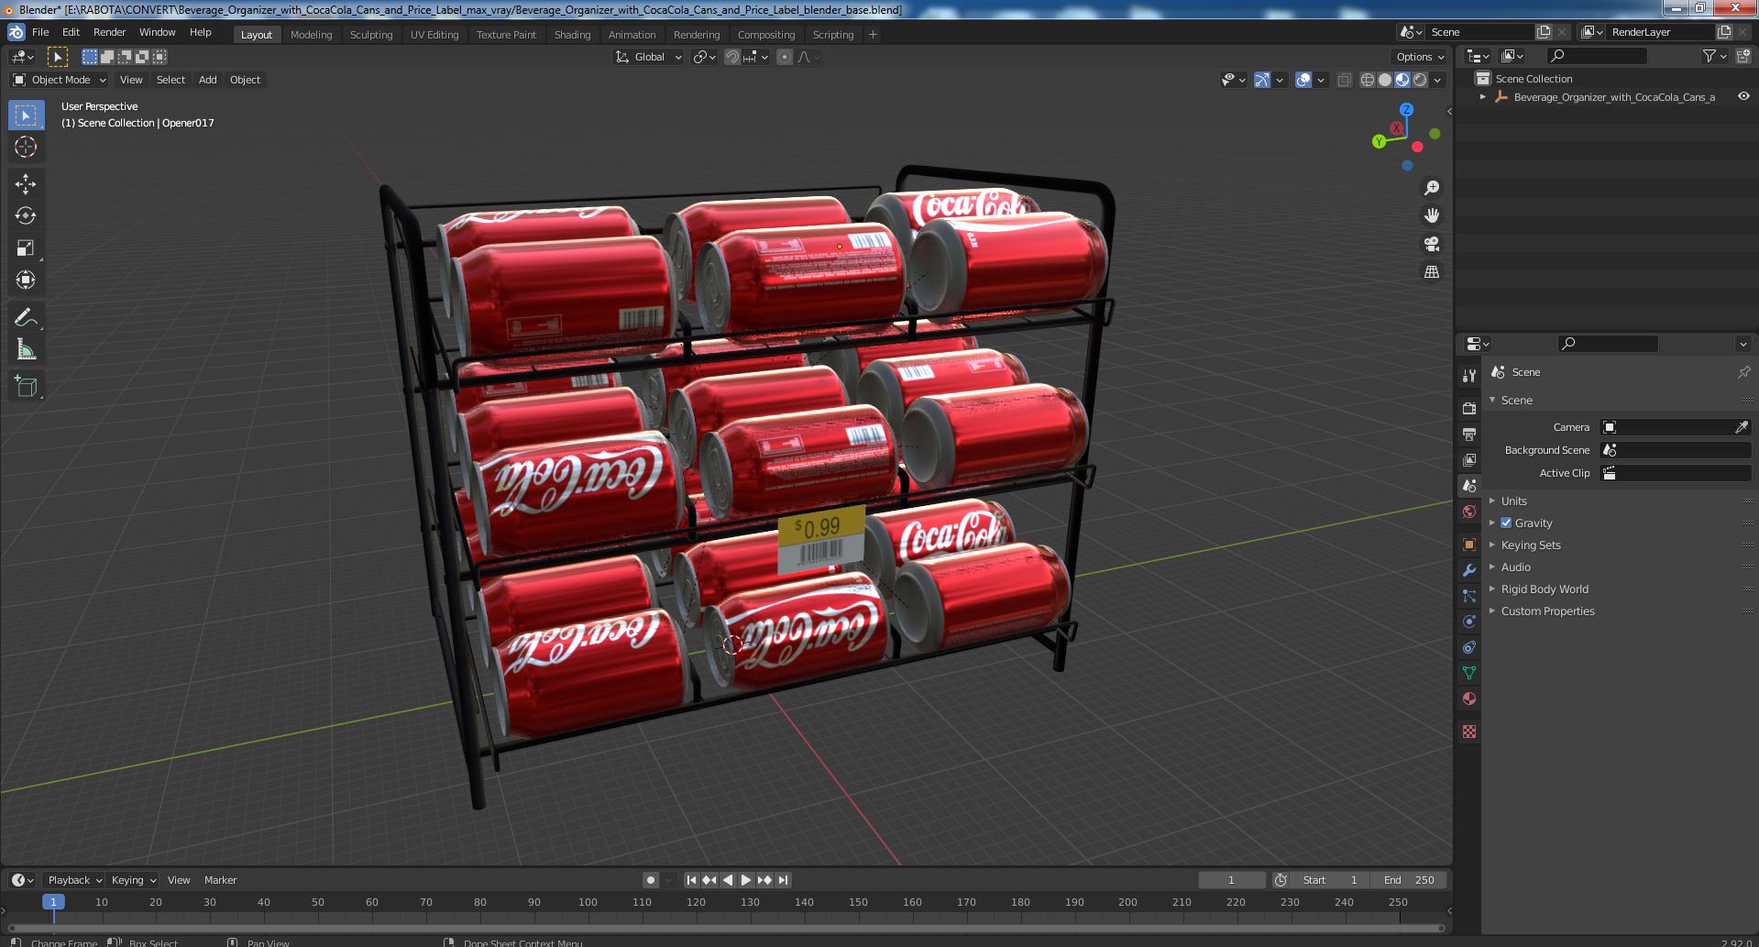Expand the Beverage_Organizer collection tree row
Screen dimensions: 1759x947
(1483, 96)
